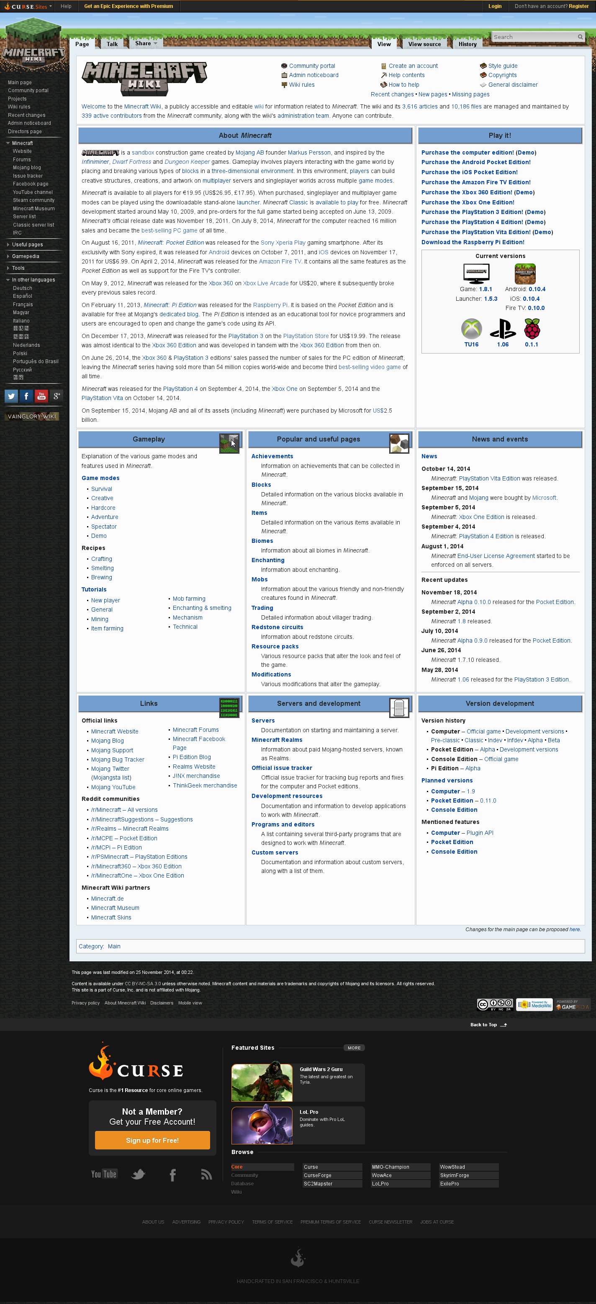Open the Facebook sidebar icon
The width and height of the screenshot is (596, 1304).
pos(26,396)
